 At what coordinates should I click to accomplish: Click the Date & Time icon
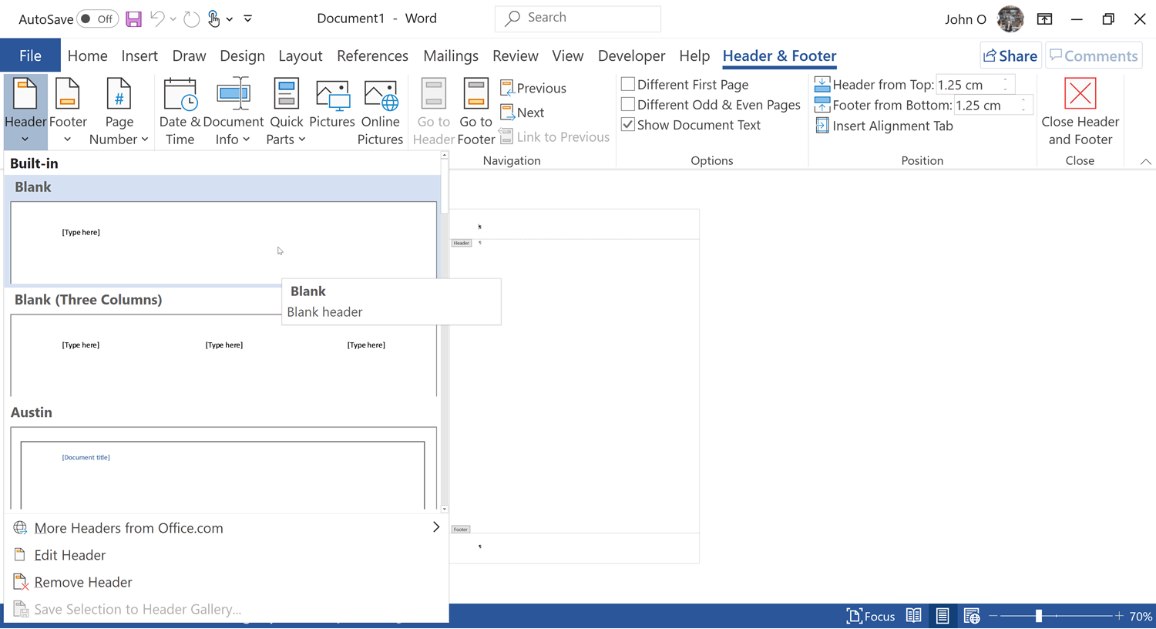click(x=180, y=96)
